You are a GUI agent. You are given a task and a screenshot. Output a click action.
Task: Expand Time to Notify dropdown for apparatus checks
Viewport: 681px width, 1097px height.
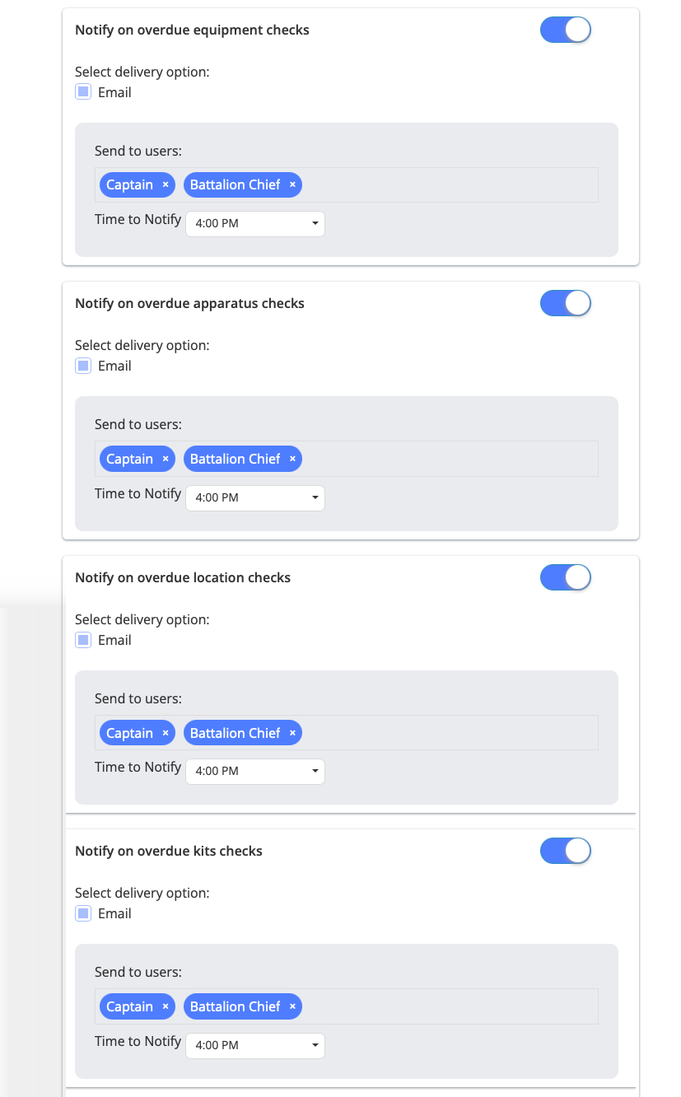255,497
